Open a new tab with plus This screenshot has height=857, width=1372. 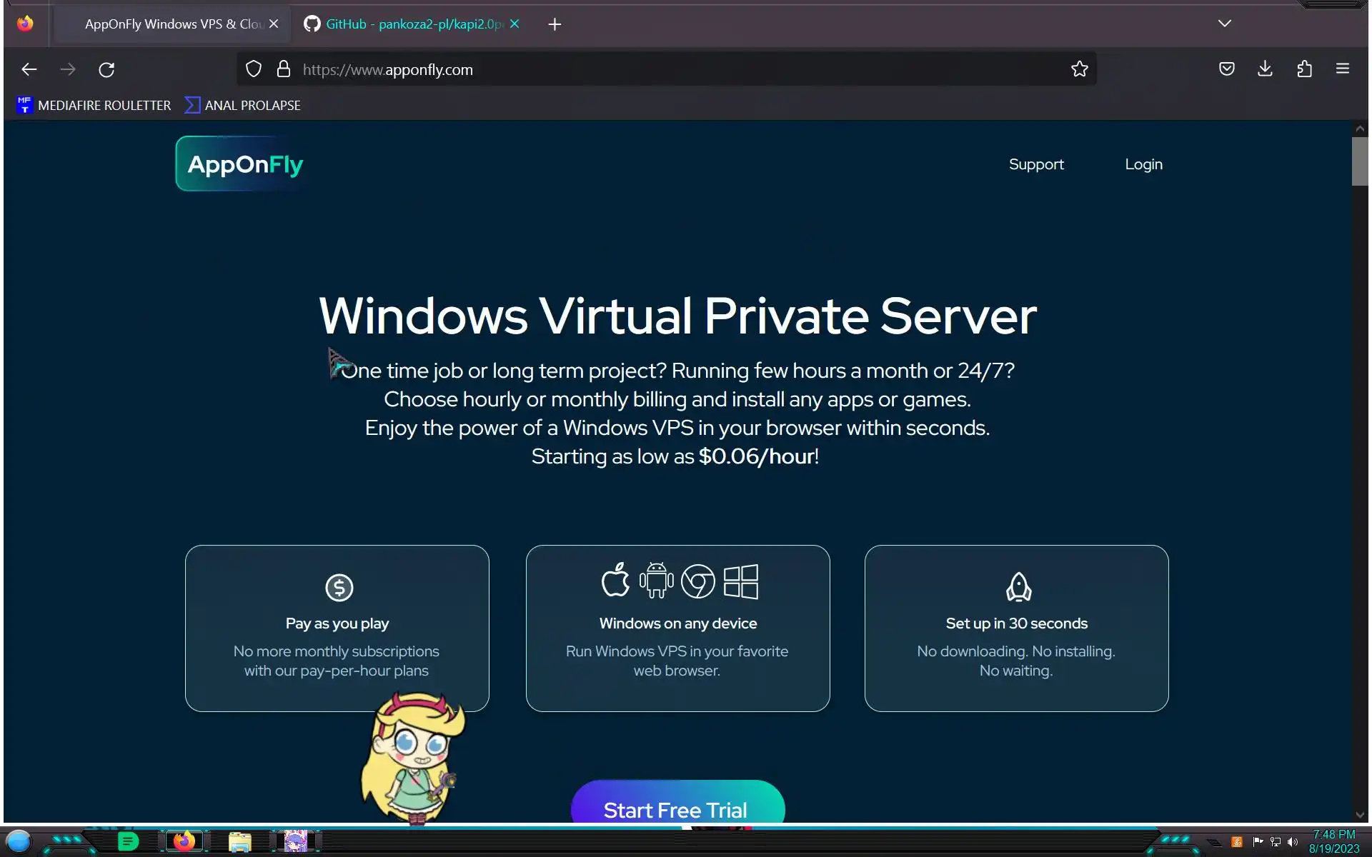point(555,24)
